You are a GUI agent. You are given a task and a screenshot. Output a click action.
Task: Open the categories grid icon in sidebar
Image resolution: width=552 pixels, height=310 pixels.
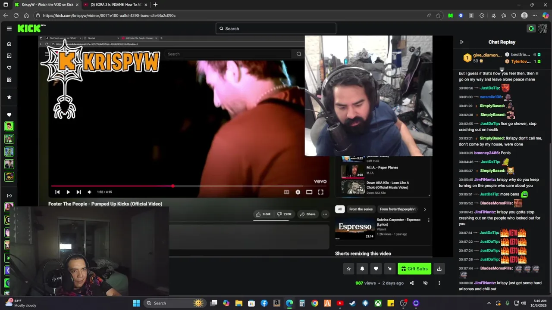tap(9, 80)
